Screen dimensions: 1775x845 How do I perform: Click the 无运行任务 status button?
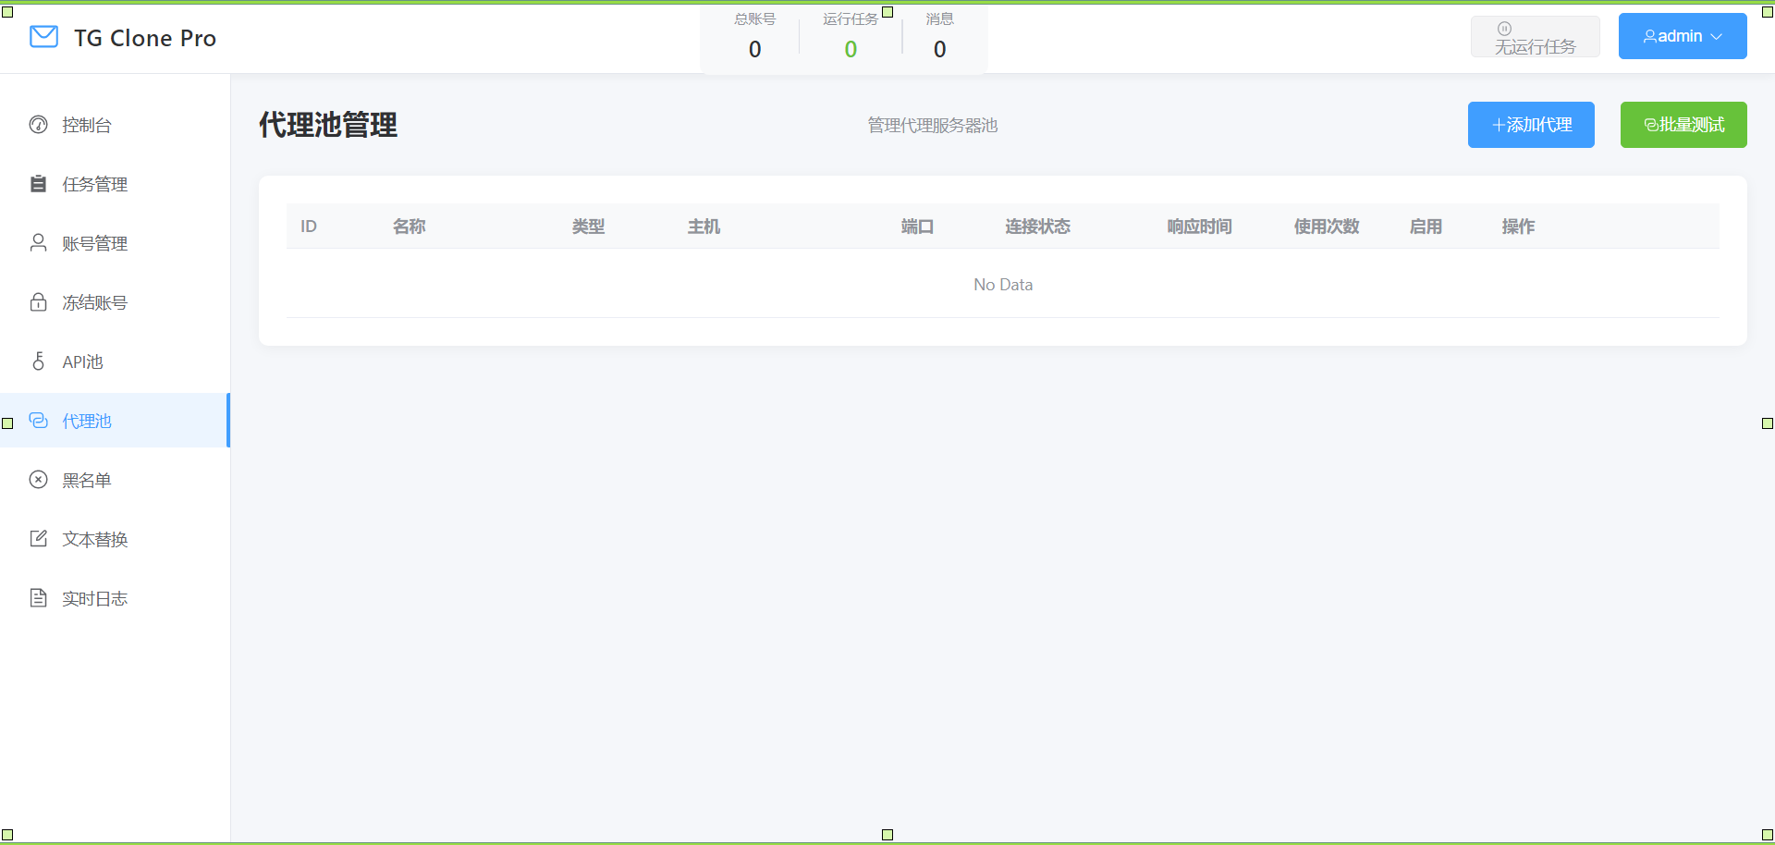point(1535,37)
